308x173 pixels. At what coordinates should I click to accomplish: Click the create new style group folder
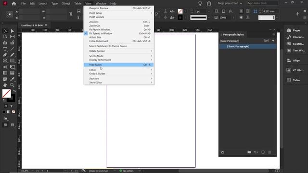click(249, 152)
